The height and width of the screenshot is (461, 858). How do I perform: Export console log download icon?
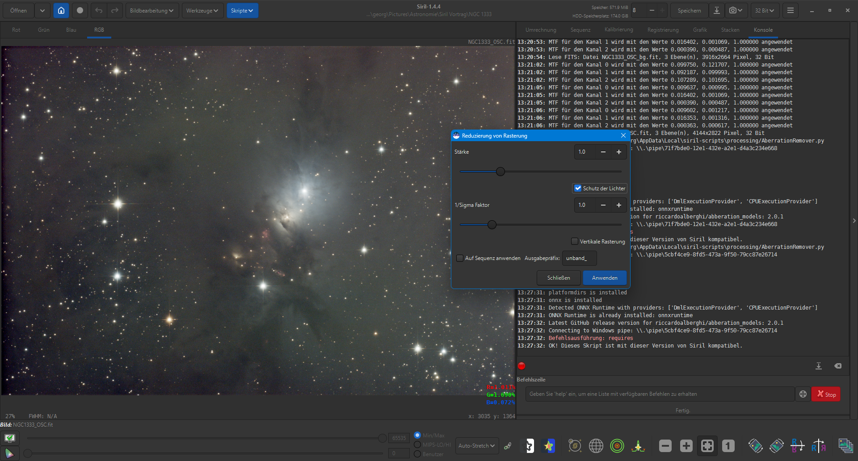tap(819, 366)
